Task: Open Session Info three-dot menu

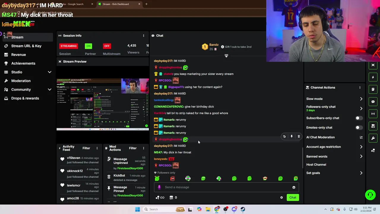Action: [x=143, y=36]
